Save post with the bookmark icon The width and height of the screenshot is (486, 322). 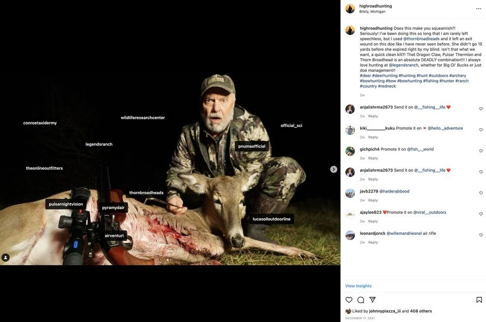coord(479,300)
